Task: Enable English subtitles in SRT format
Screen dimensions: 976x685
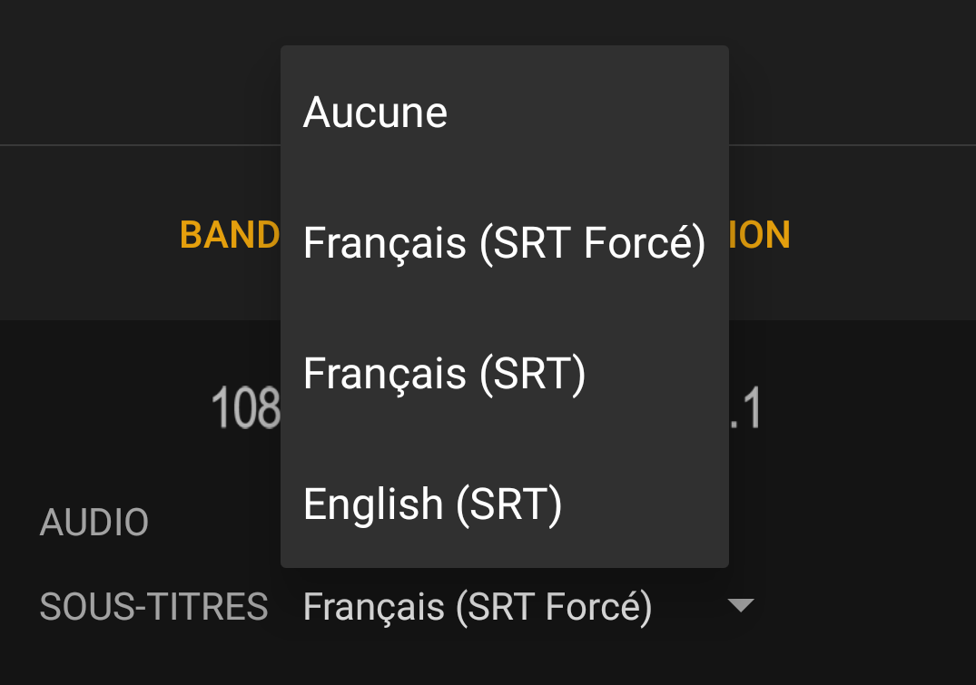Action: [432, 504]
